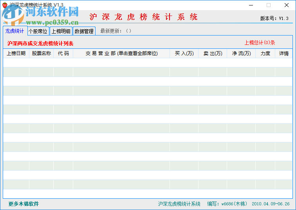Click 交易营业部 column header to view seats

point(121,53)
